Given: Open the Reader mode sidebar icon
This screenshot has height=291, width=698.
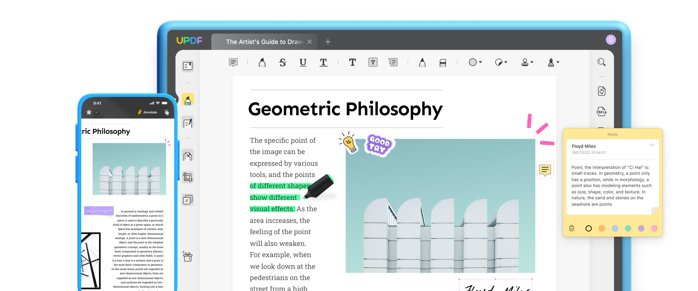Looking at the screenshot, I should click(x=188, y=66).
